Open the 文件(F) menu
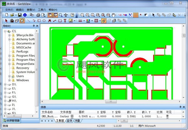 click(9, 10)
